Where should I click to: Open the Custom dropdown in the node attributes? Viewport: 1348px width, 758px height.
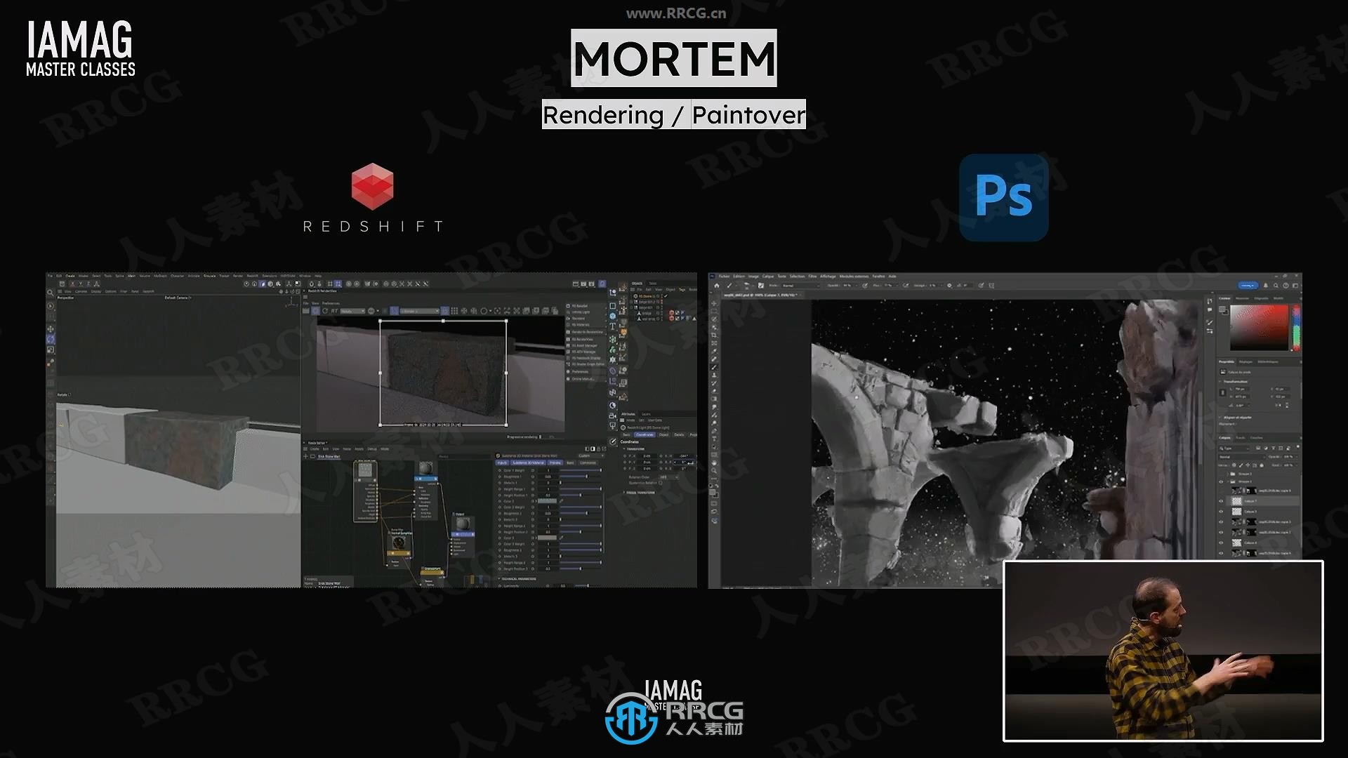tap(590, 456)
